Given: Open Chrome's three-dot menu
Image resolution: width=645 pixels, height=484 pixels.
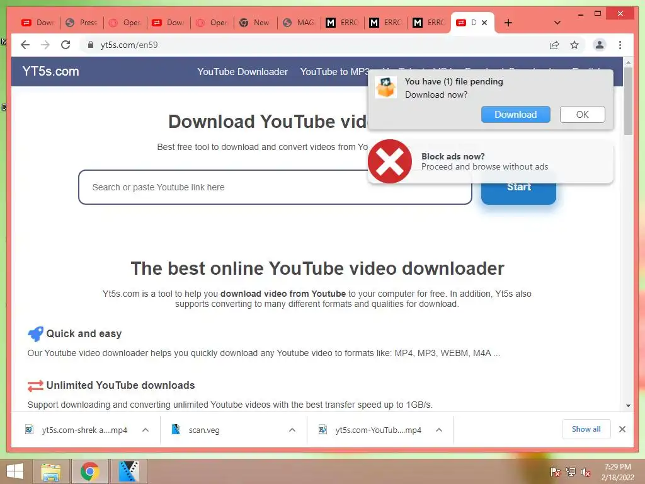Looking at the screenshot, I should click(620, 45).
